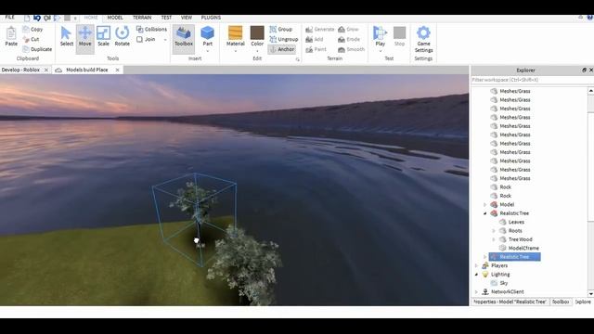Click the Stop test button

399,37
